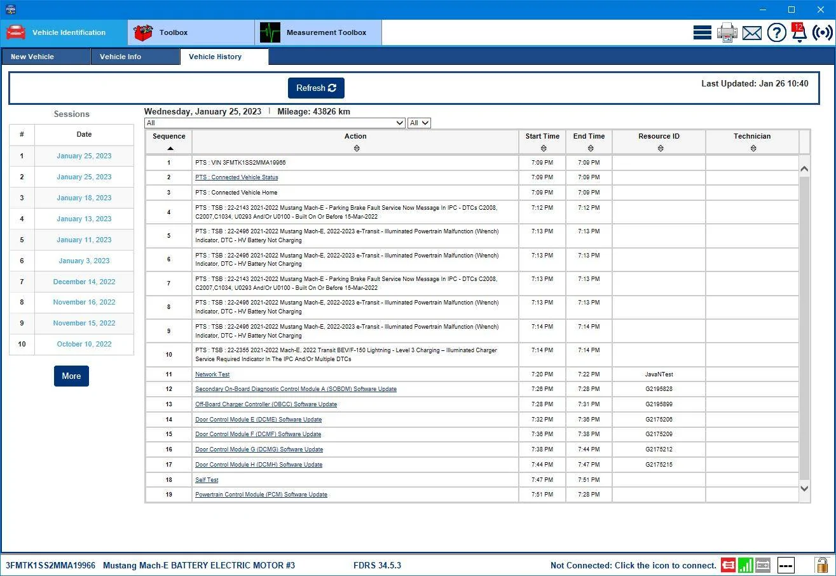The image size is (836, 576).
Task: Click resource ID G2175215 cell
Action: (659, 465)
